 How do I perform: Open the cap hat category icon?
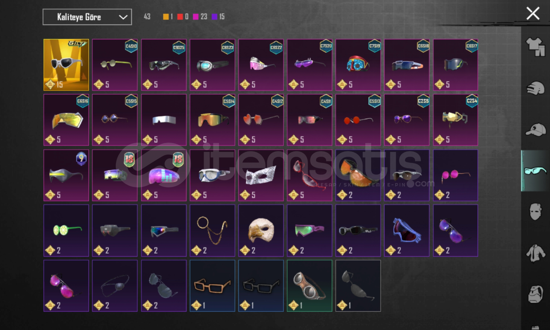[x=535, y=130]
